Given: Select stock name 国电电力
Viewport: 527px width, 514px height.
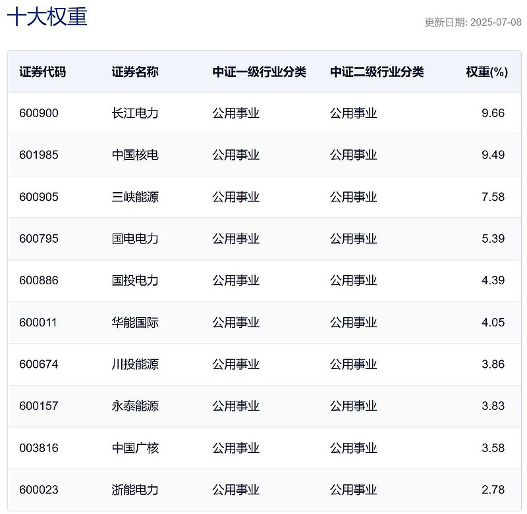Looking at the screenshot, I should coord(135,239).
